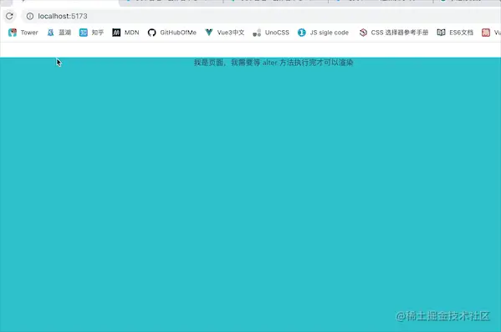Open the MDN bookmark
Viewport: 501px width, 332px height.
coord(125,33)
